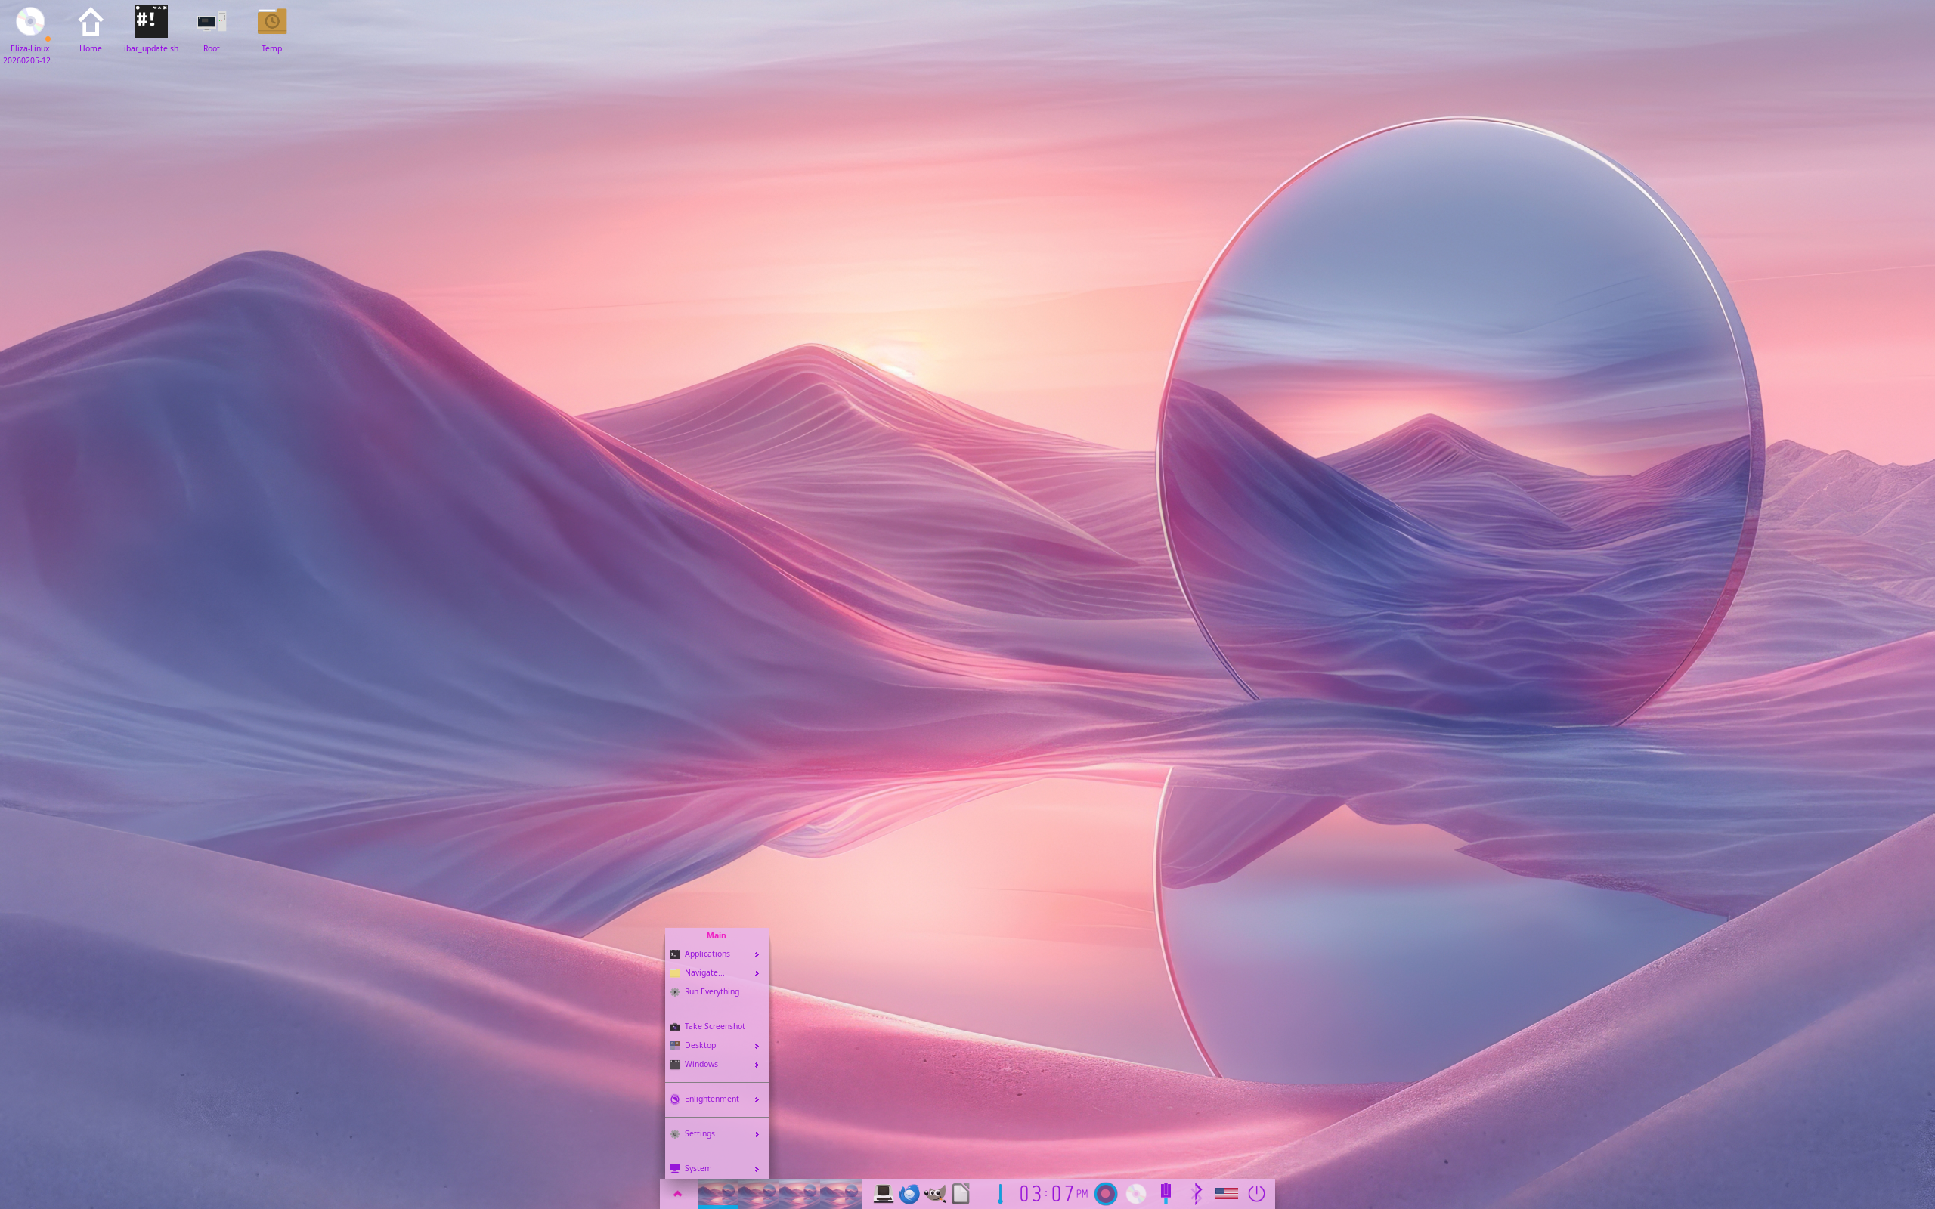This screenshot has height=1209, width=1935.
Task: Switch to the third virtual desktop in pager
Action: pos(799,1194)
